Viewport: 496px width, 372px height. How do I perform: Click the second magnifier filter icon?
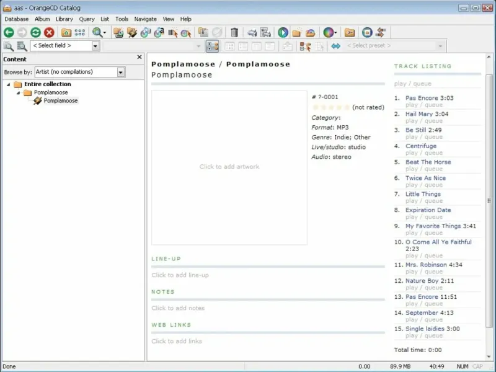(x=22, y=46)
